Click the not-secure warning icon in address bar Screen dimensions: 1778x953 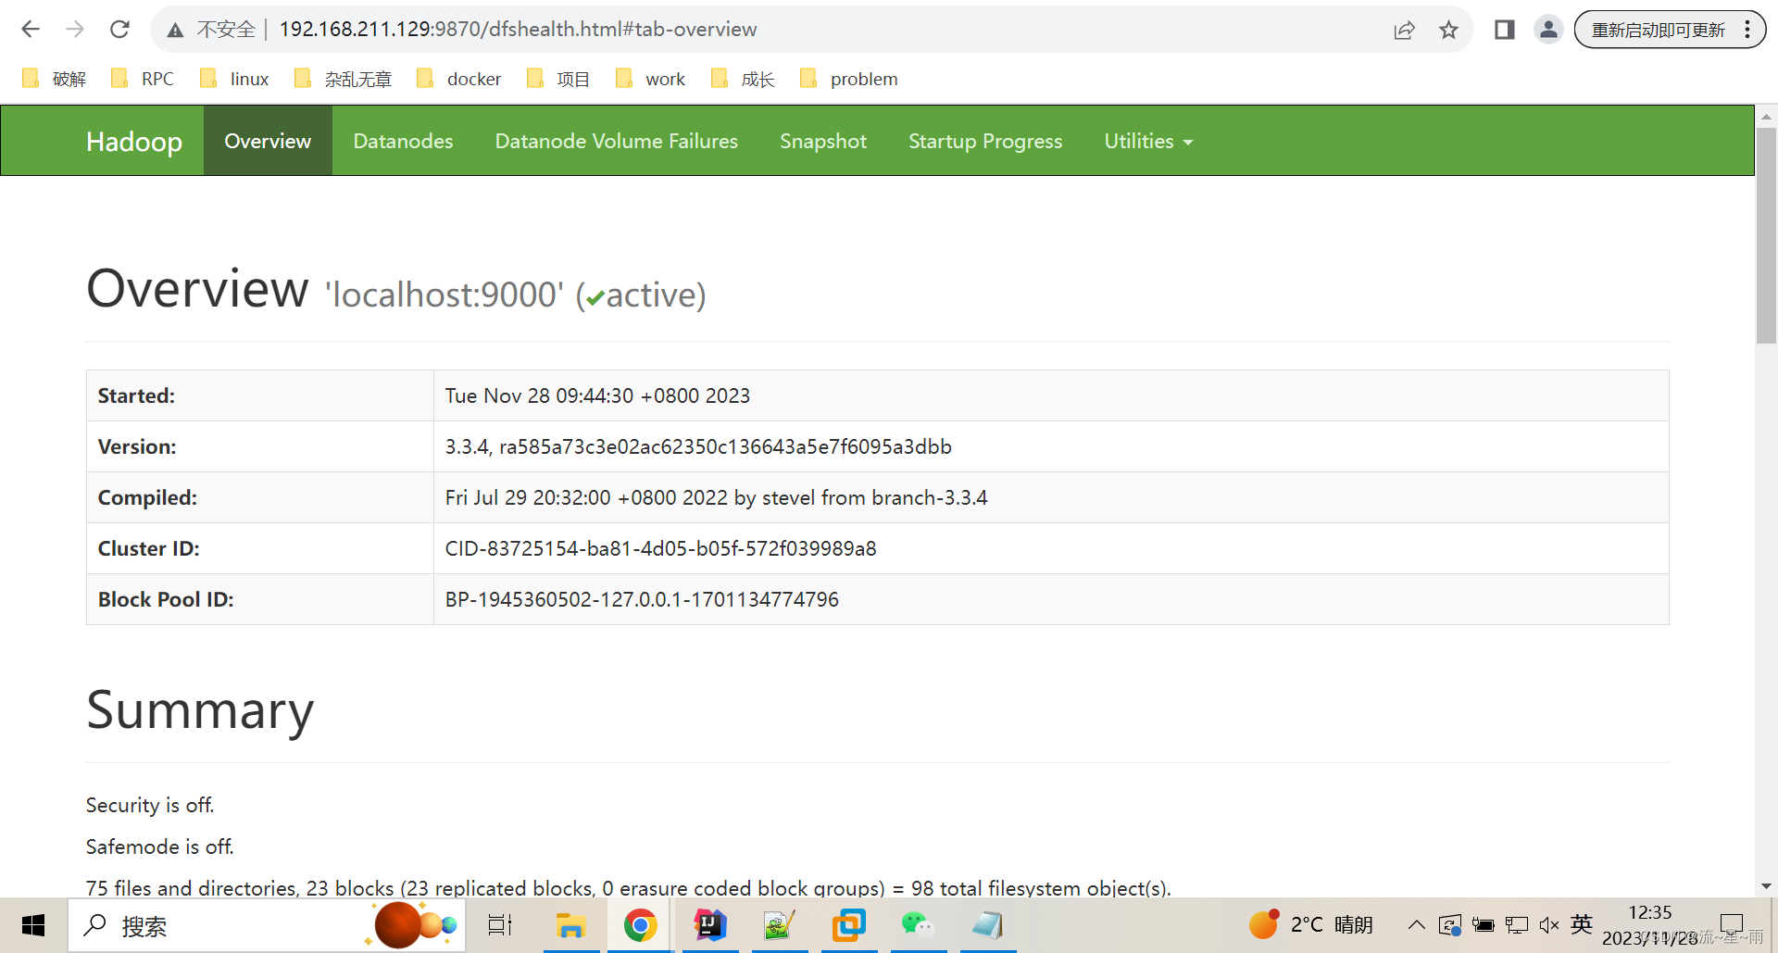(x=175, y=31)
